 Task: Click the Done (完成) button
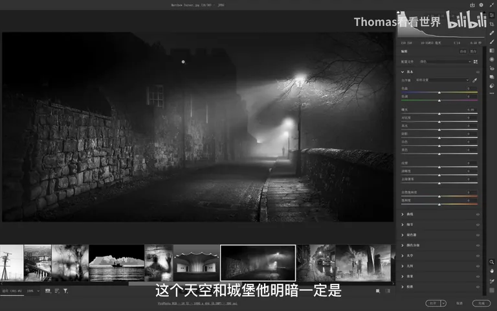coord(481,303)
